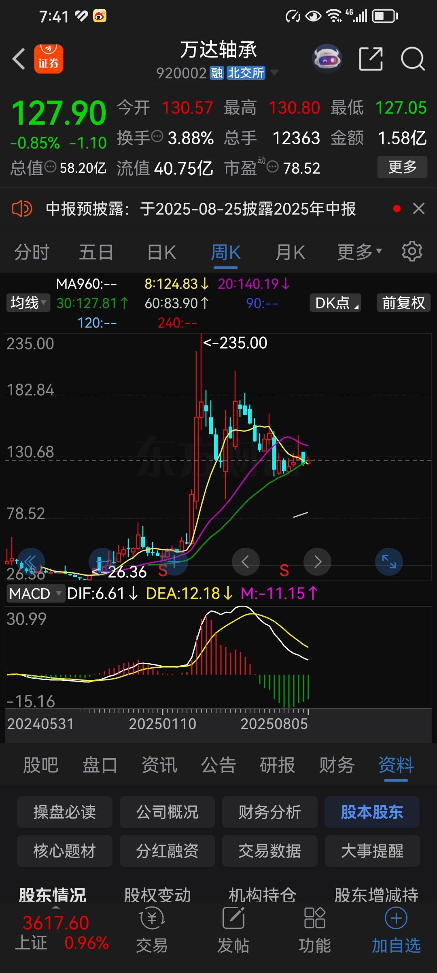The width and height of the screenshot is (437, 973).
Task: Select the 股权变动 sub-tab
Action: [157, 894]
